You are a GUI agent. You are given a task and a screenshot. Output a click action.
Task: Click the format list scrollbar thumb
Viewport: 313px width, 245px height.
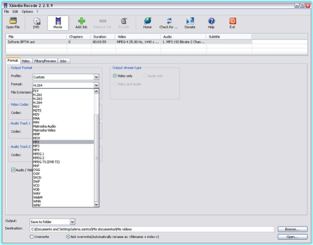tap(96, 158)
